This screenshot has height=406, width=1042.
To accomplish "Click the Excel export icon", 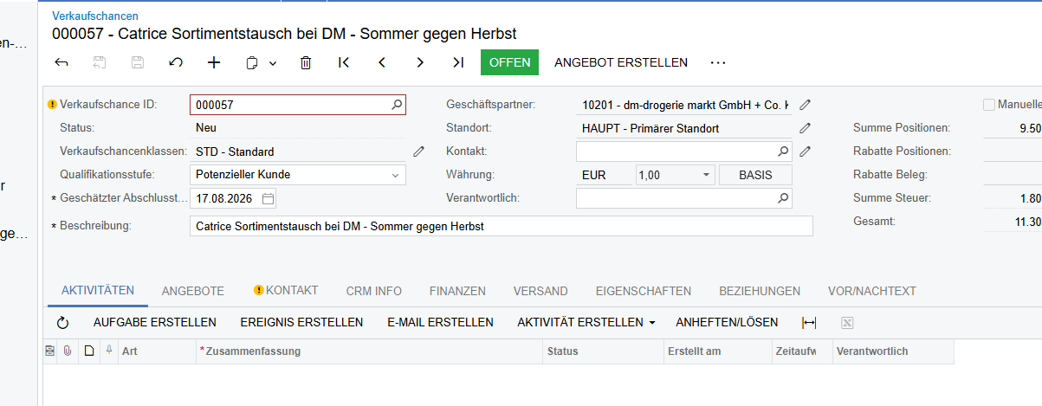I will [x=847, y=322].
